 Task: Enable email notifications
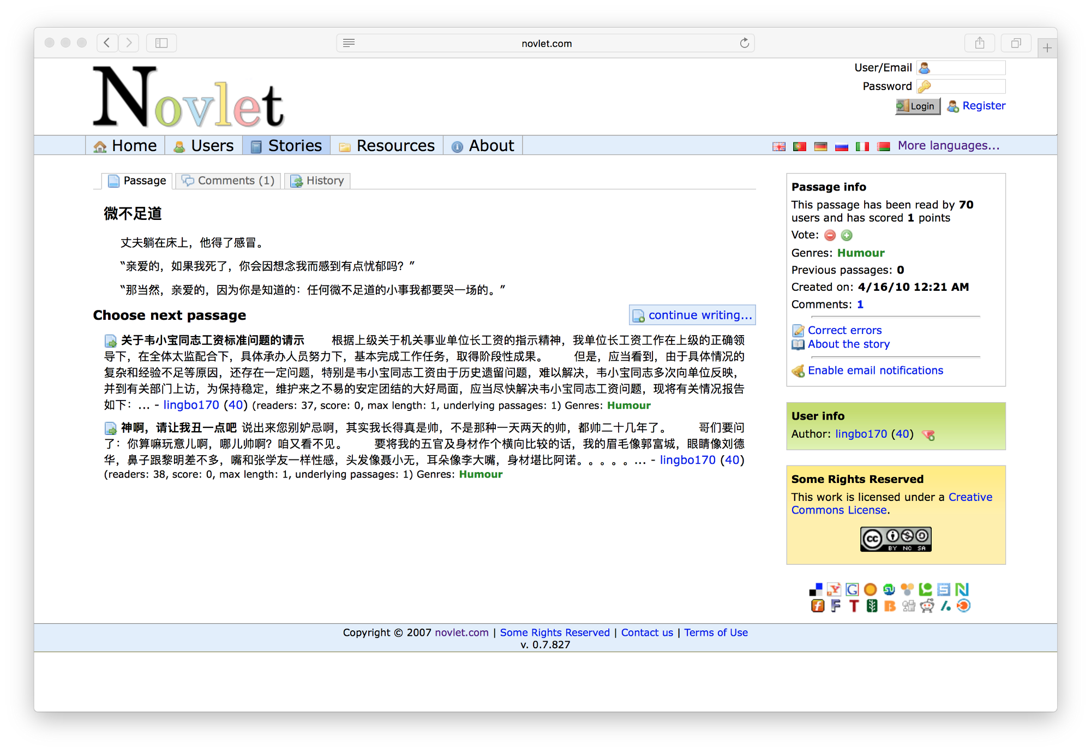point(875,371)
